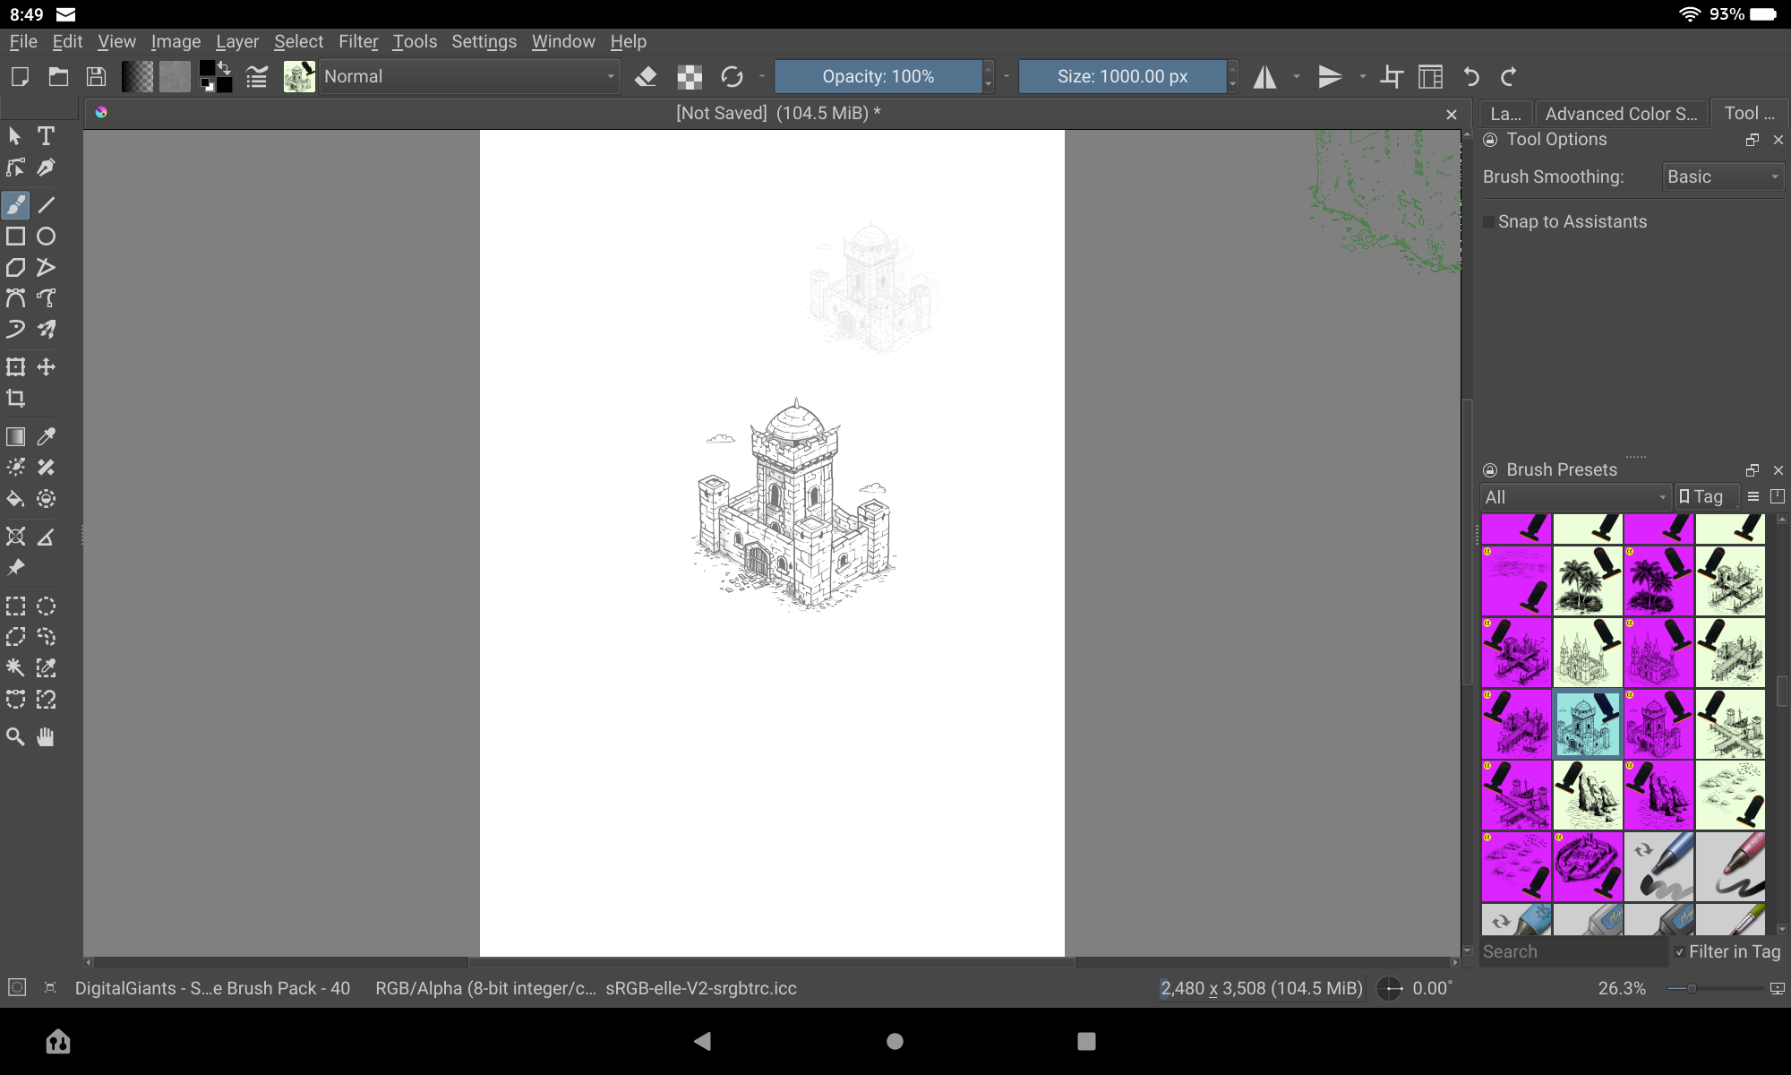Screen dimensions: 1791x1075
Task: Click the Horizontal Mirror toolbar icon
Action: point(1264,77)
